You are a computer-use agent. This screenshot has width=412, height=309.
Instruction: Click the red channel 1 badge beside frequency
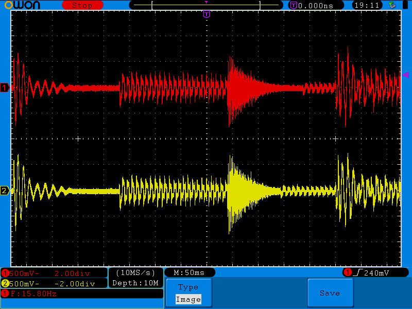pyautogui.click(x=5, y=294)
